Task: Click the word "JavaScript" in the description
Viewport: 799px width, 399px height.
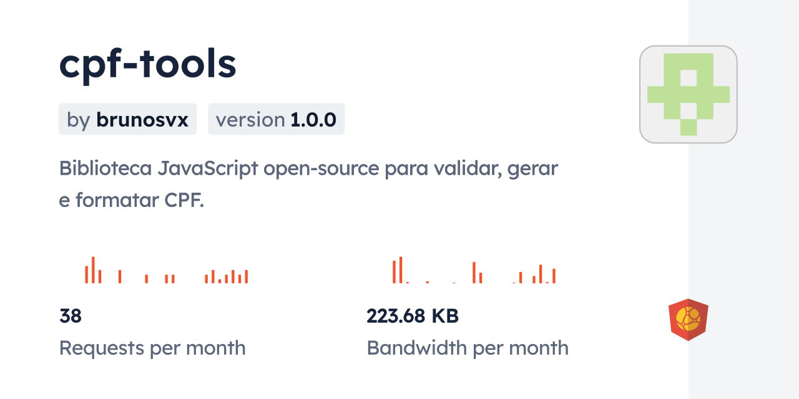Action: pyautogui.click(x=208, y=168)
